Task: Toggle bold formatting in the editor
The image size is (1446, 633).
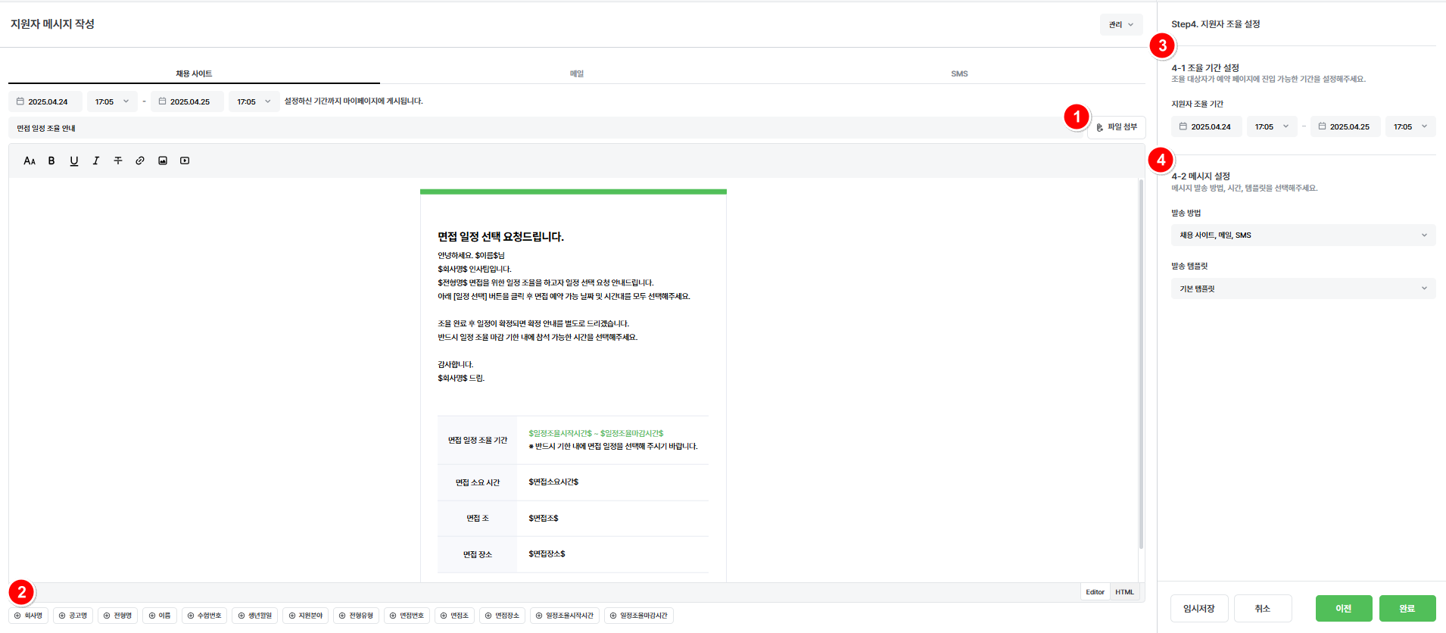Action: (x=51, y=161)
